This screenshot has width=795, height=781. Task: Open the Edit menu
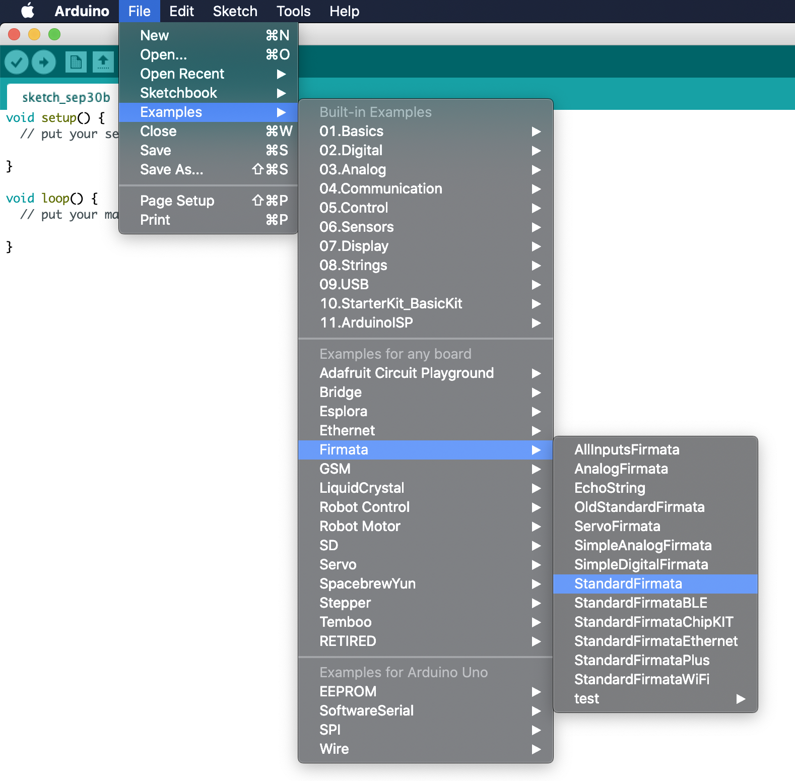[181, 11]
